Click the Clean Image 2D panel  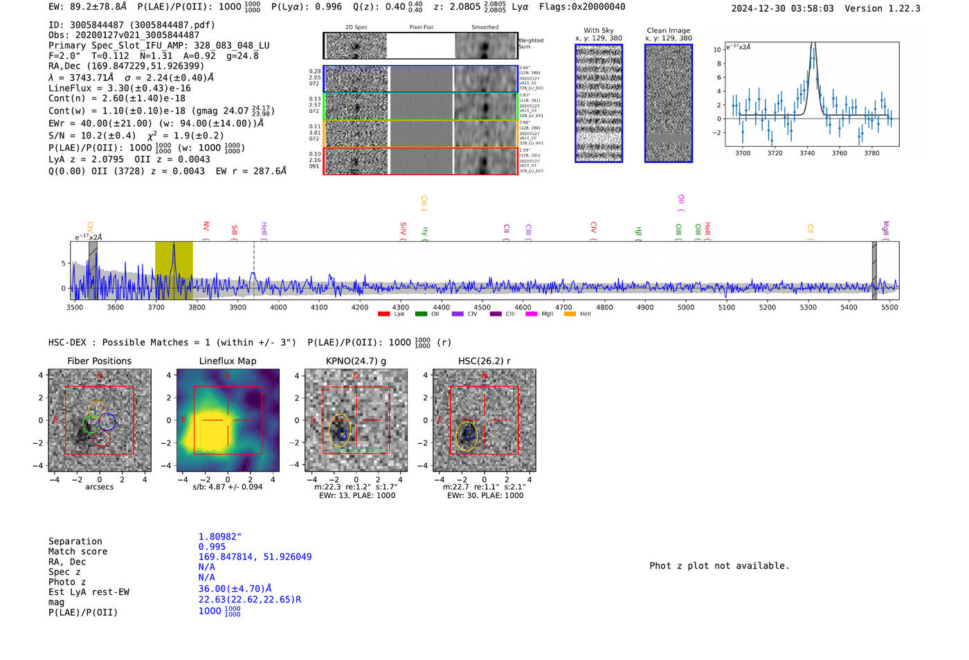point(669,103)
